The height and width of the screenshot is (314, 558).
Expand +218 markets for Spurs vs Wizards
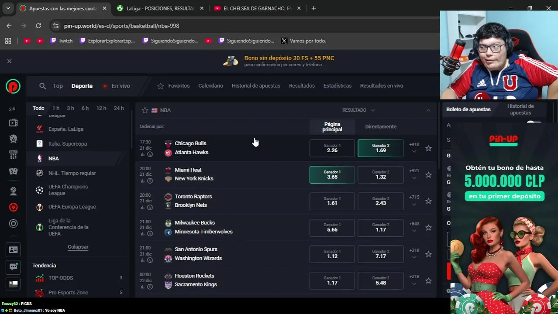click(414, 254)
